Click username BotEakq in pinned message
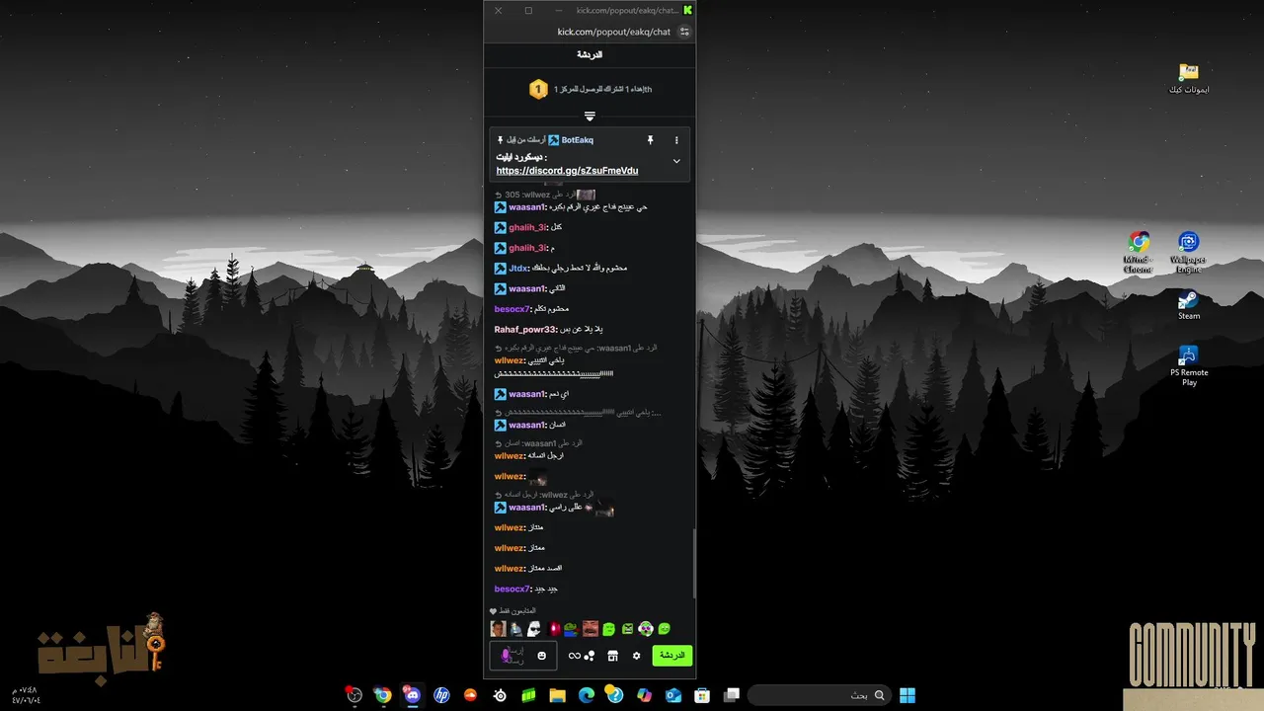Viewport: 1264px width, 711px height. (577, 140)
